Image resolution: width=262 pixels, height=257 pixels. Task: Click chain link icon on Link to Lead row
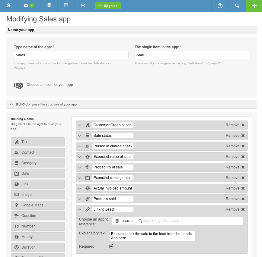tap(88, 209)
